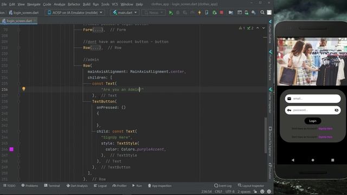Open the File menu
Viewport: 347px width, 195px height.
pyautogui.click(x=4, y=4)
